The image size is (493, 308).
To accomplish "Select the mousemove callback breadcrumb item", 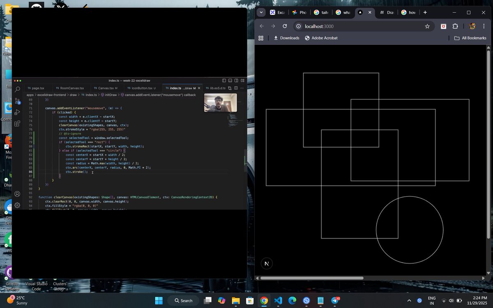I will [158, 95].
